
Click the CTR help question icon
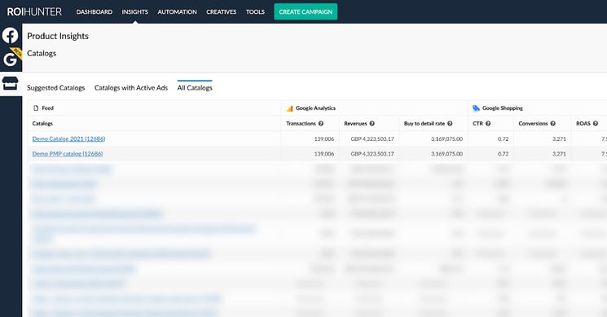click(488, 124)
